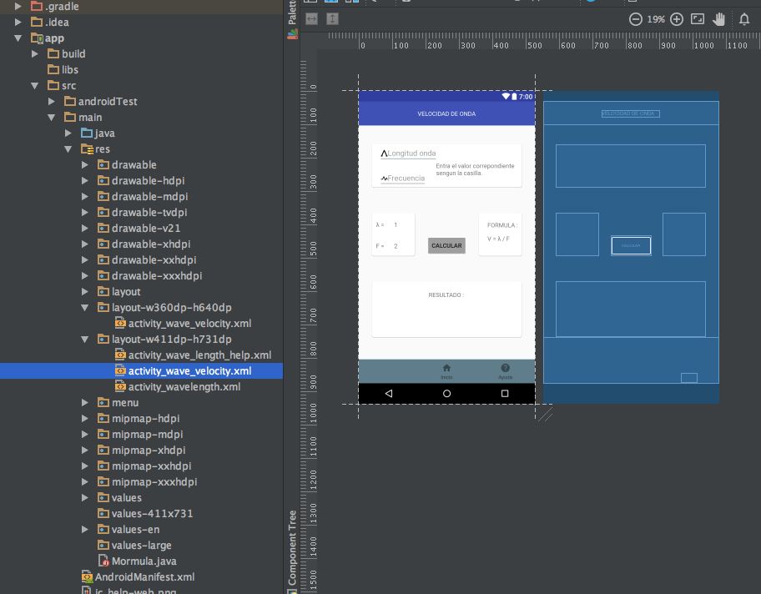The image size is (761, 594).
Task: Click the FORMULA label in preview card
Action: pos(502,225)
